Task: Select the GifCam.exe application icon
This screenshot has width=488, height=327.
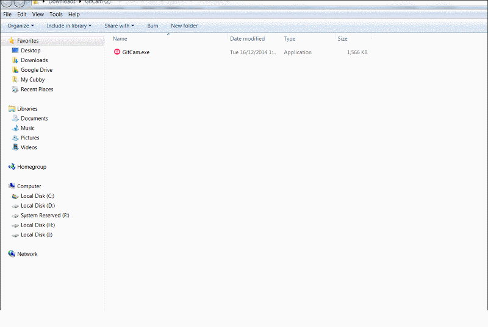Action: (117, 52)
